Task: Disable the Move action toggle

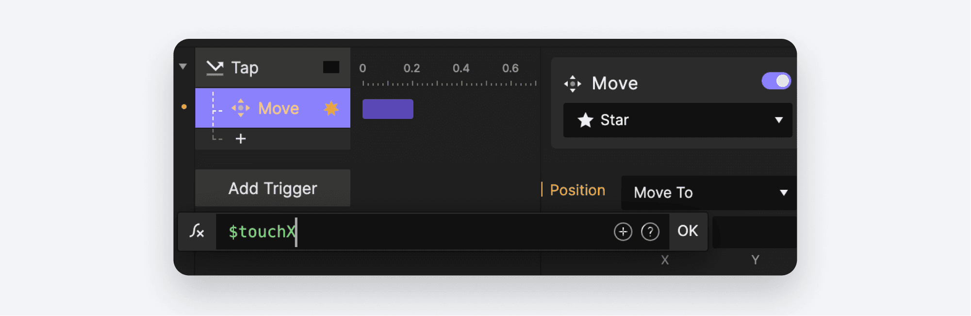Action: click(776, 81)
